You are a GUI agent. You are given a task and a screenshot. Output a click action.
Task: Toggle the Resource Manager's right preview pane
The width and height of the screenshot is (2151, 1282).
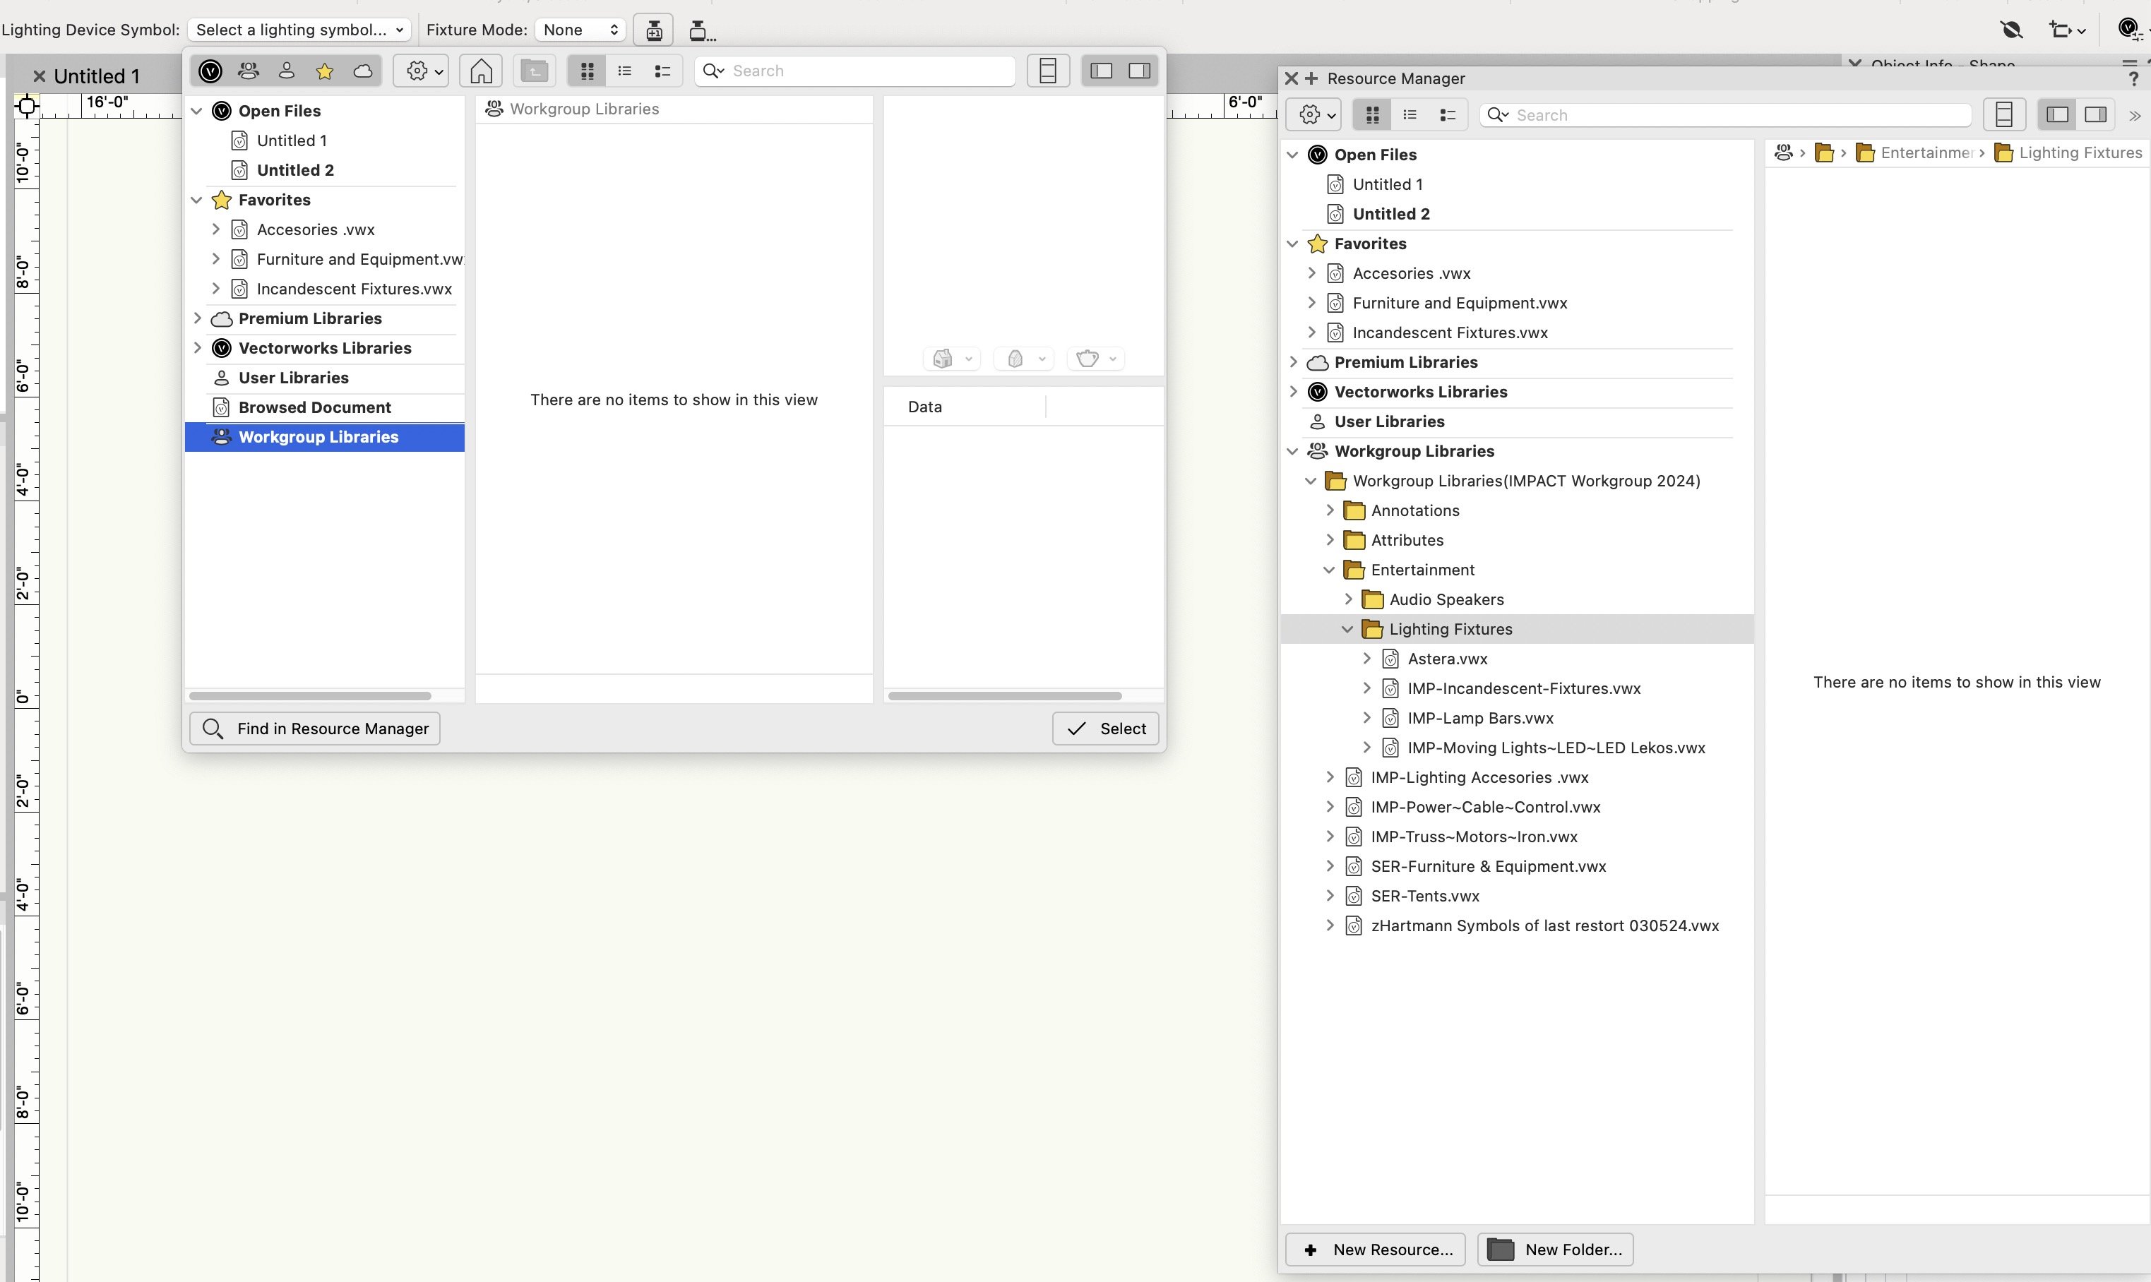coord(2095,115)
